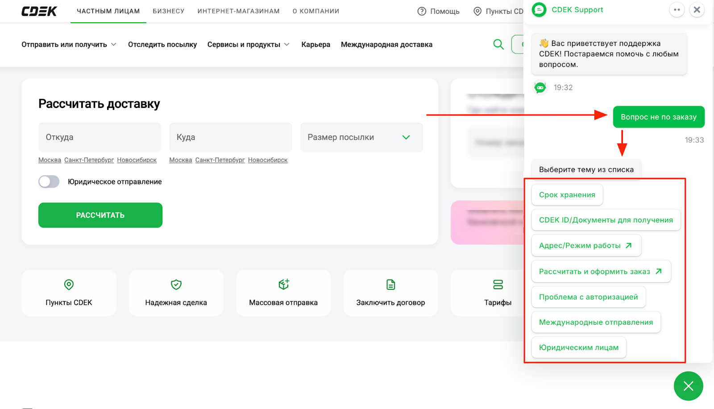Viewport: 714px width, 409px height.
Task: Open Заключить договор document tile
Action: point(390,293)
